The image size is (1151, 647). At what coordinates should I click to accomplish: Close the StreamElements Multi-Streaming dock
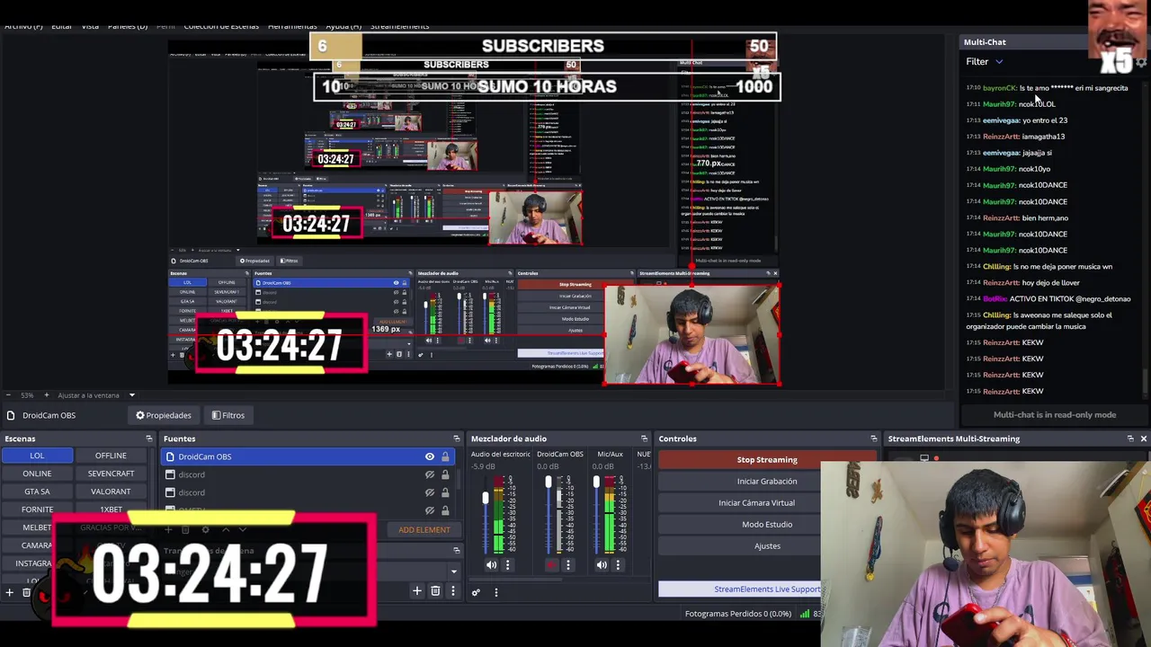pyautogui.click(x=1144, y=439)
